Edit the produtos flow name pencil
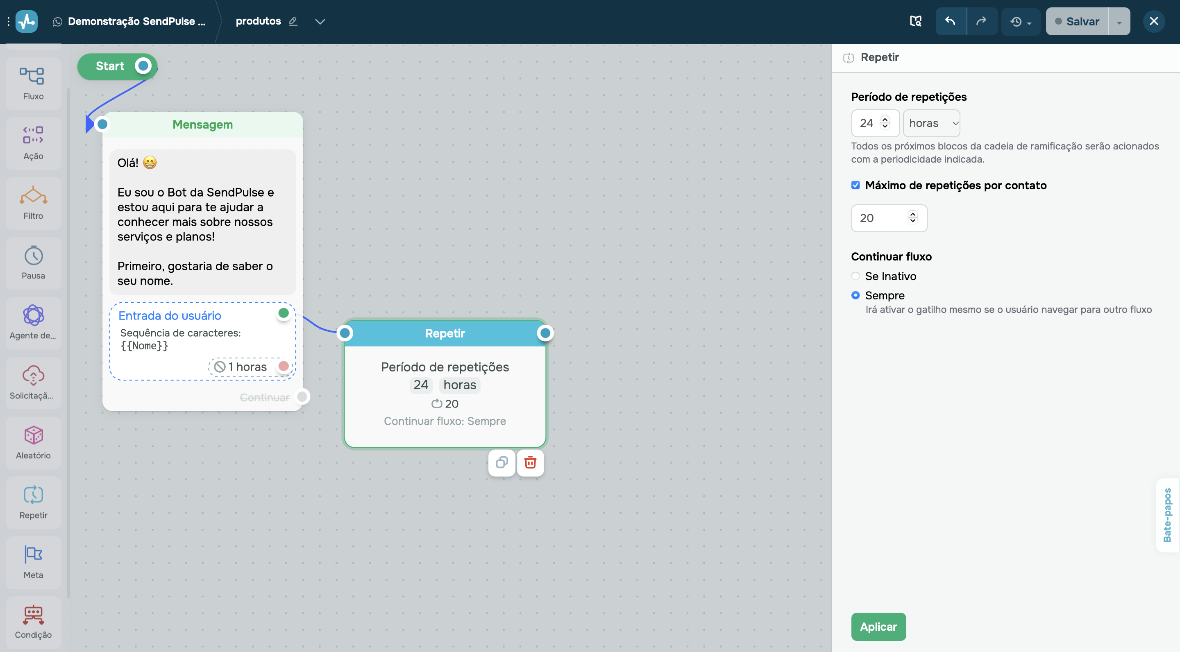 pyautogui.click(x=293, y=22)
